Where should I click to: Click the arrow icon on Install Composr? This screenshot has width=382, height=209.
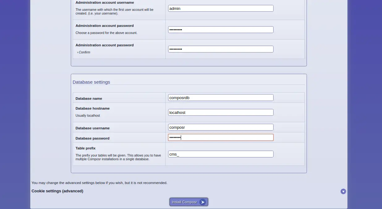(202, 202)
